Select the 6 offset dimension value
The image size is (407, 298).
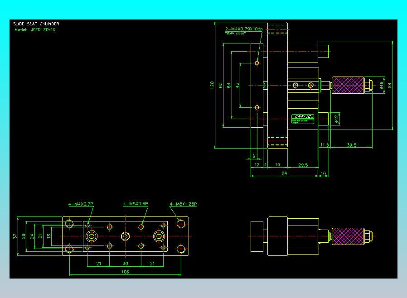coord(254,156)
